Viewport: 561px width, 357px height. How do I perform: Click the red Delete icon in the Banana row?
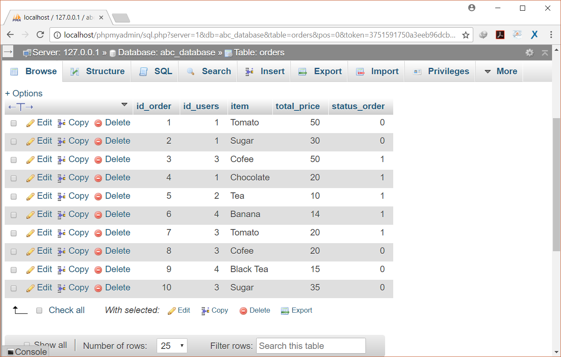[98, 215]
